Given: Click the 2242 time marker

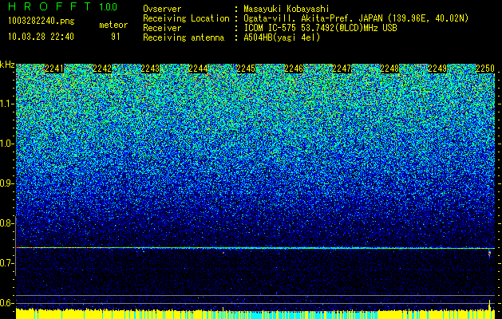Looking at the screenshot, I should [x=102, y=69].
